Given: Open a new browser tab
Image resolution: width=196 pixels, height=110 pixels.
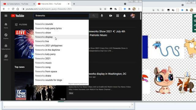Looking at the screenshot, I should (74, 4).
